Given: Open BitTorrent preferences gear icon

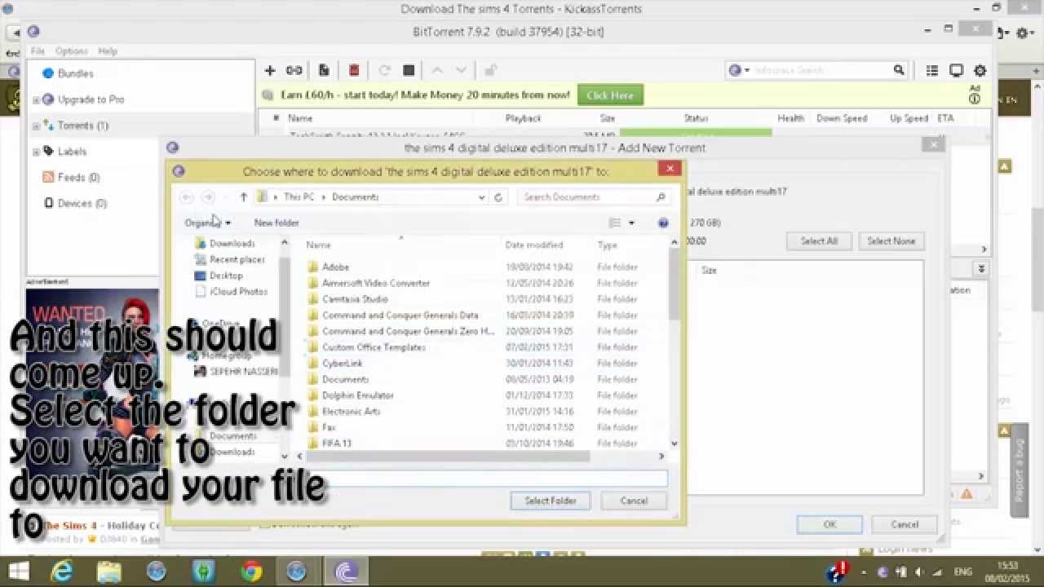Looking at the screenshot, I should (980, 71).
